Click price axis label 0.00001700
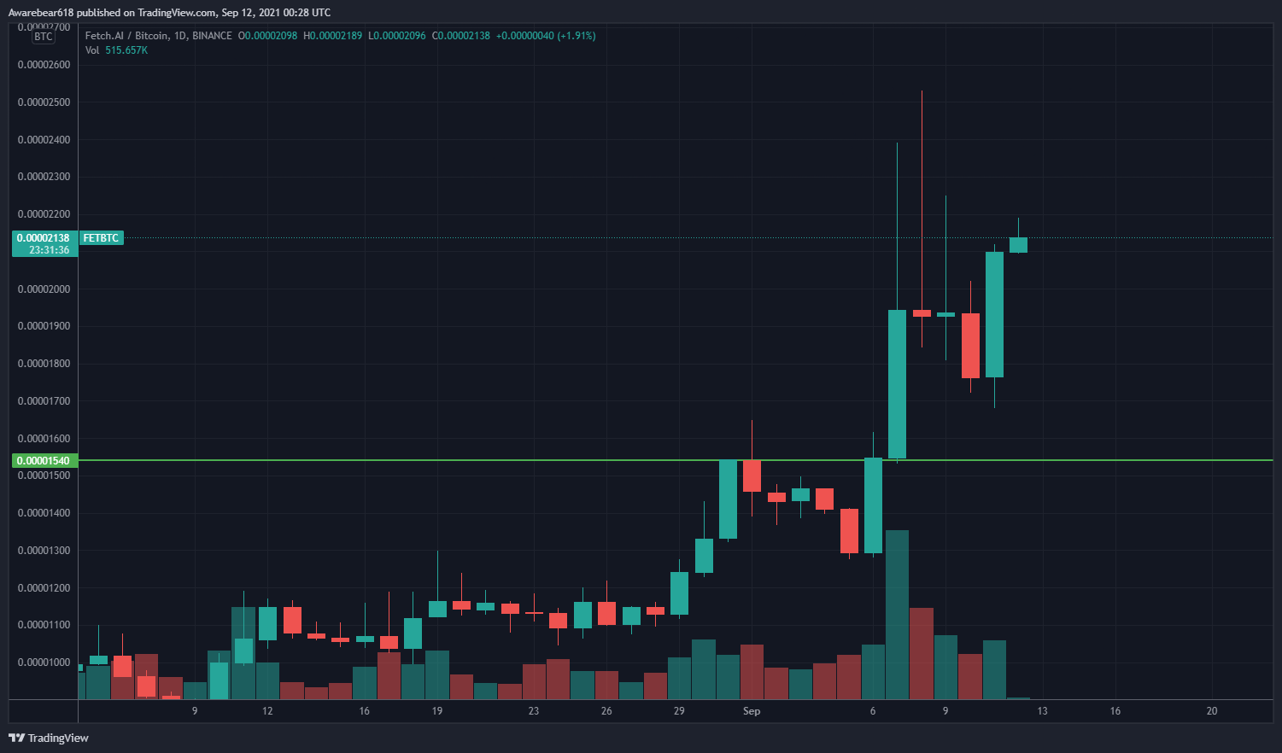 (x=44, y=401)
